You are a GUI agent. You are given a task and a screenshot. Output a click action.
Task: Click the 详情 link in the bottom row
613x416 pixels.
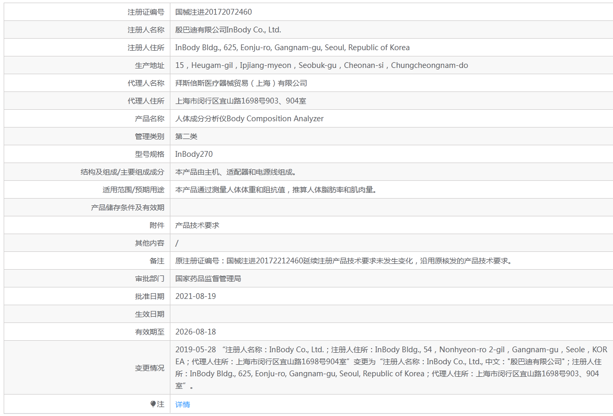pyautogui.click(x=182, y=405)
